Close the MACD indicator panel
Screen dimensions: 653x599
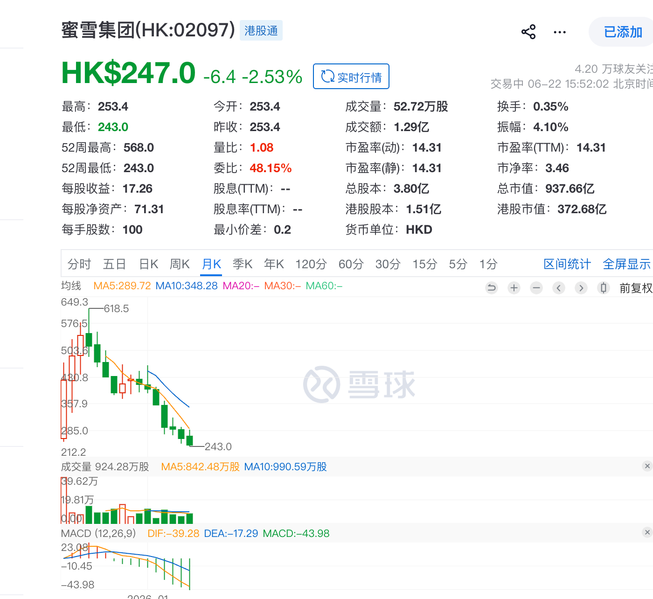(647, 532)
